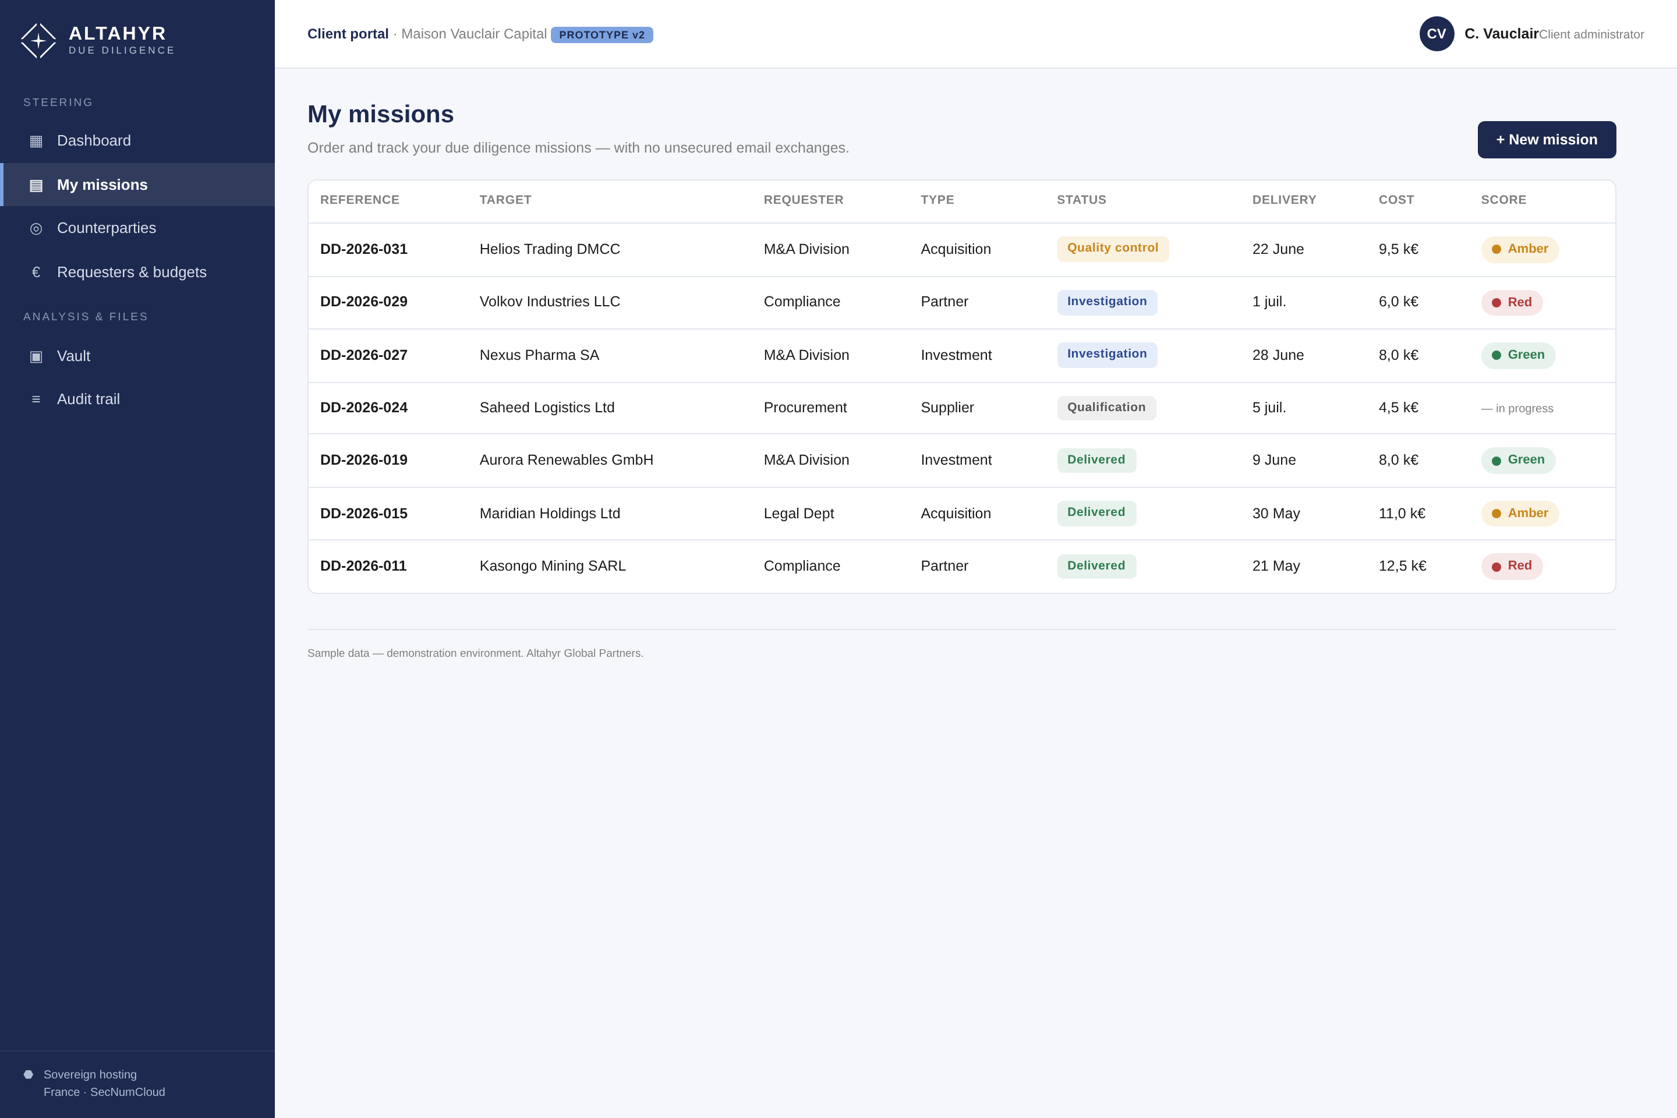Viewport: 1677px width, 1118px height.
Task: Click the Client portal breadcrumb
Action: [348, 34]
